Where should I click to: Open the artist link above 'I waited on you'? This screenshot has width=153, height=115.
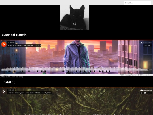tap(11, 90)
